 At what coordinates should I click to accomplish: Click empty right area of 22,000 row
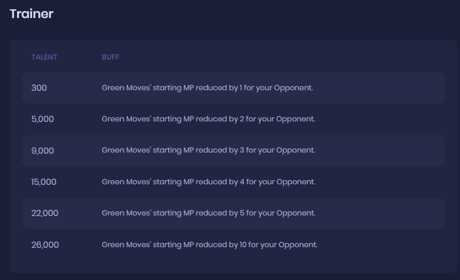pyautogui.click(x=380, y=213)
